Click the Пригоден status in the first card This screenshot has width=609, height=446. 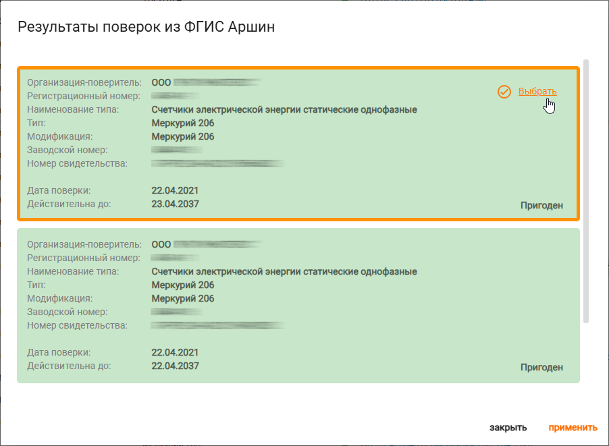click(541, 205)
